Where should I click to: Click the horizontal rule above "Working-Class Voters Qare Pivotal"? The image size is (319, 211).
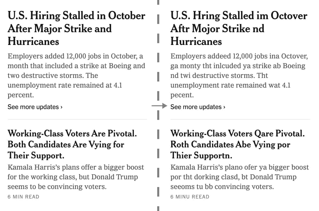pos(240,119)
